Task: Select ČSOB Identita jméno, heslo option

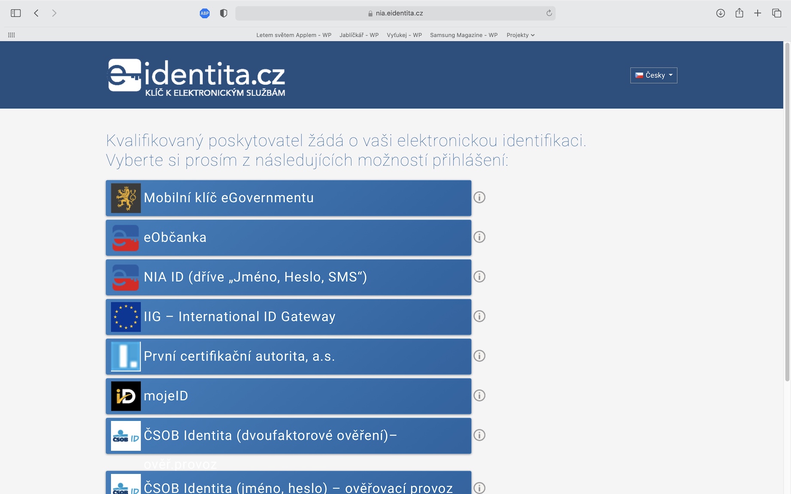Action: pos(288,483)
